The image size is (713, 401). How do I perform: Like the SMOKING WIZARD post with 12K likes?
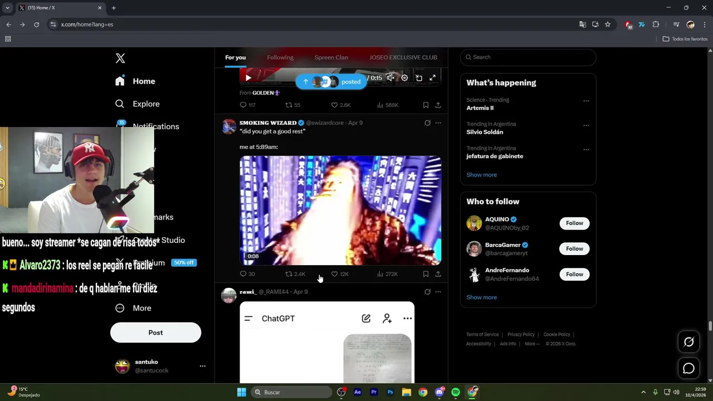click(x=340, y=274)
